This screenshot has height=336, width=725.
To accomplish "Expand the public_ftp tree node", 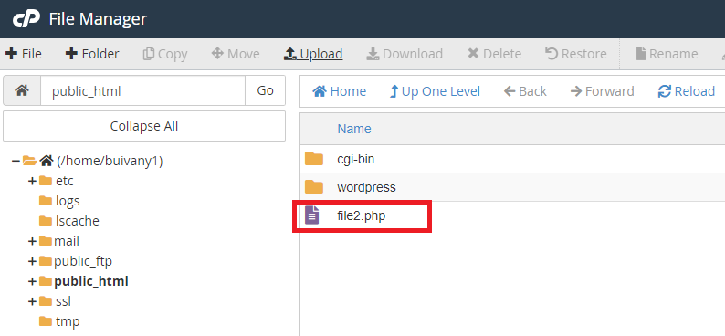I will tap(32, 262).
